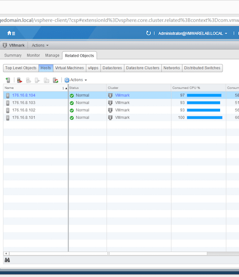The width and height of the screenshot is (239, 277).
Task: Sort by the Cluster column header
Action: tap(139, 88)
